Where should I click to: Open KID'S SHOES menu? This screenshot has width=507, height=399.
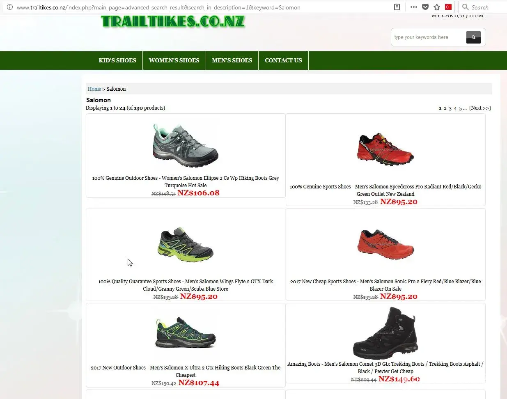[117, 60]
